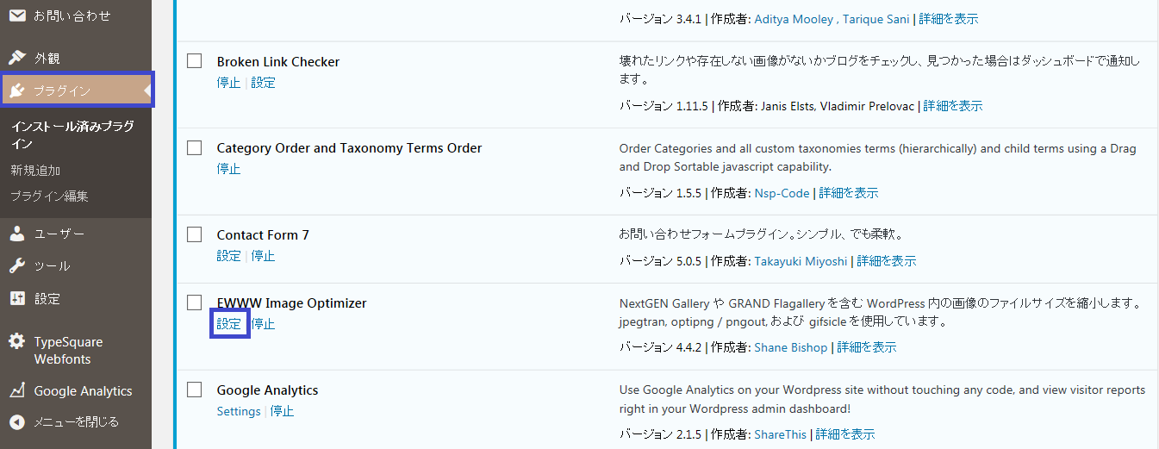Open Settings link under Google Analytics plugin

(239, 411)
